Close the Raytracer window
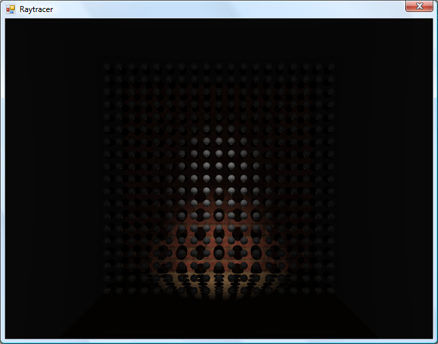438x344 pixels. pos(419,6)
